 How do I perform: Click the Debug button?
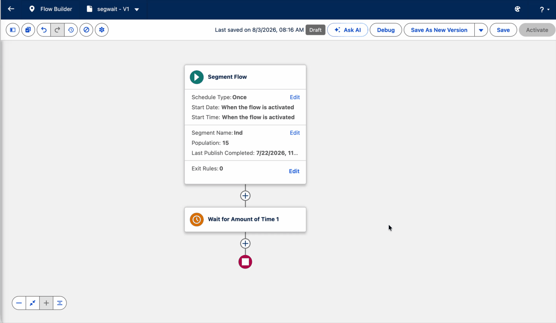(x=386, y=30)
